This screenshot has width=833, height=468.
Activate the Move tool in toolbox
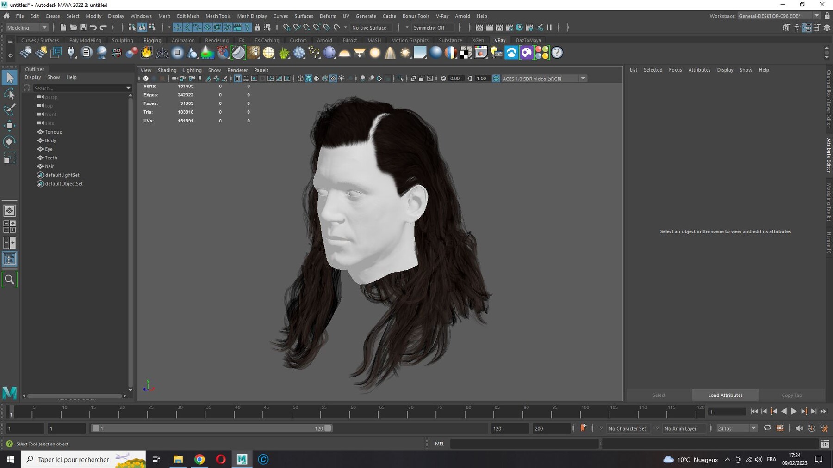point(9,125)
